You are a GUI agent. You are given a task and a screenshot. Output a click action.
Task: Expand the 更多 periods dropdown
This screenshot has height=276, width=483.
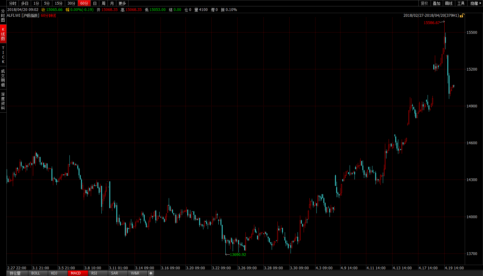[122, 3]
